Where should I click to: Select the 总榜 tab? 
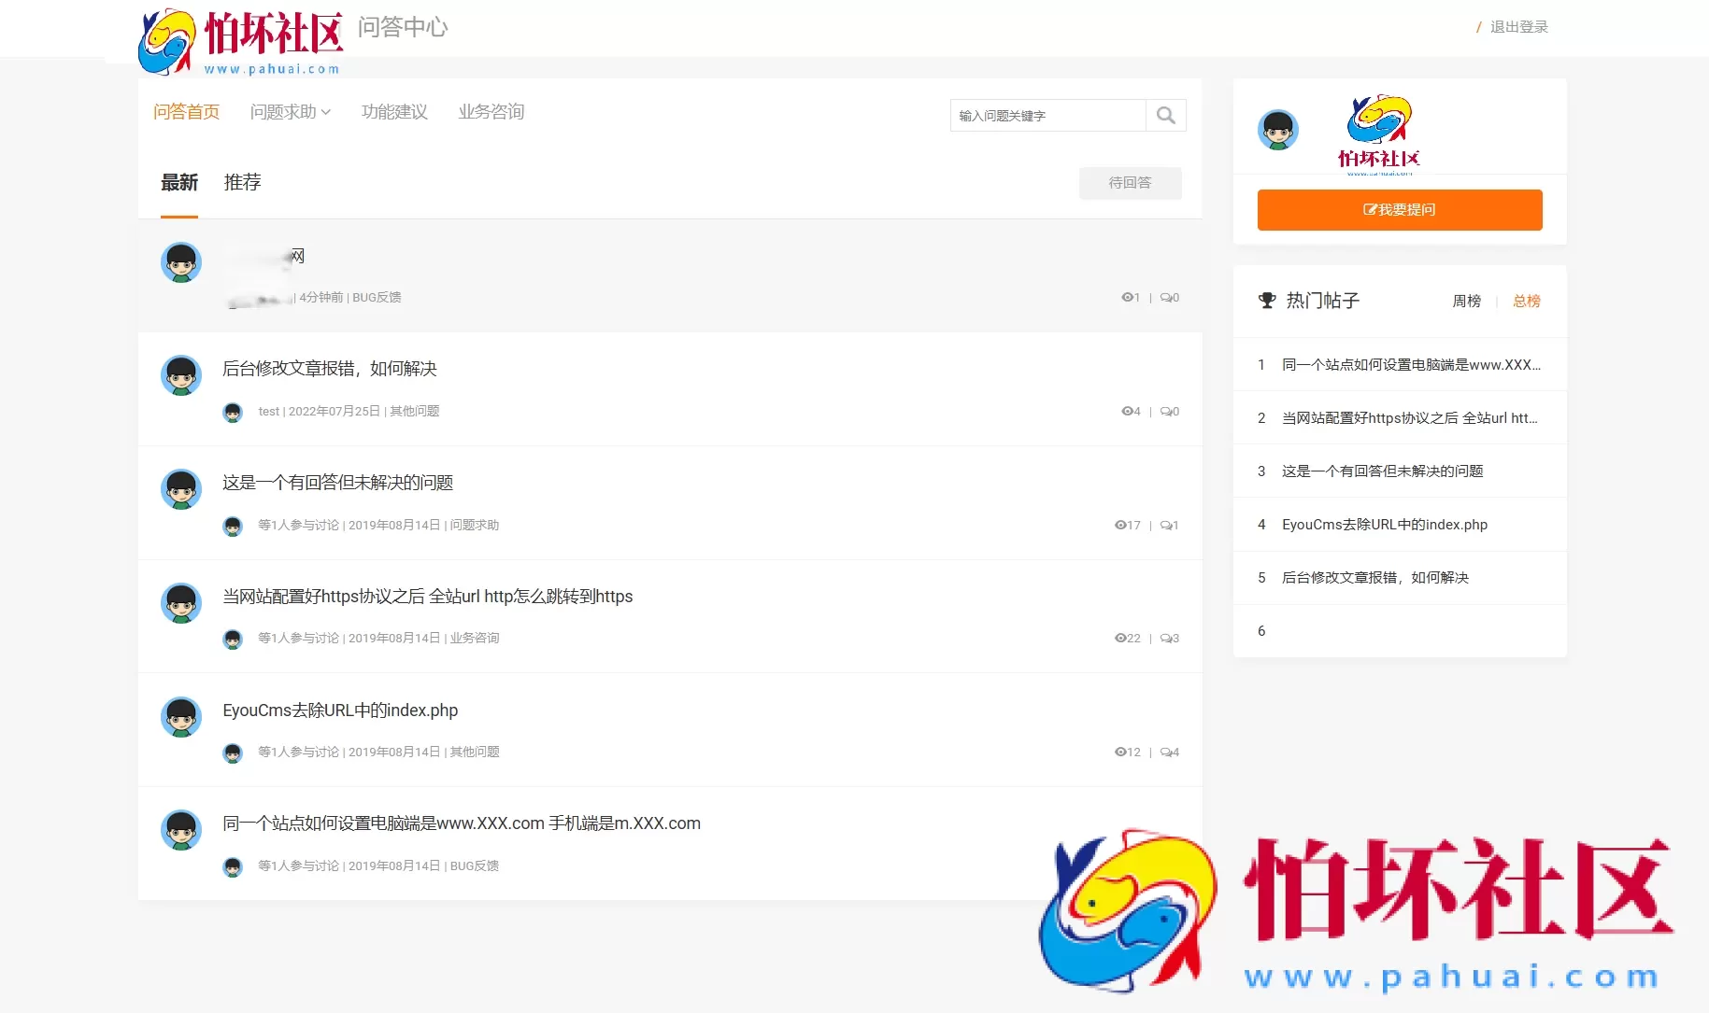point(1526,301)
